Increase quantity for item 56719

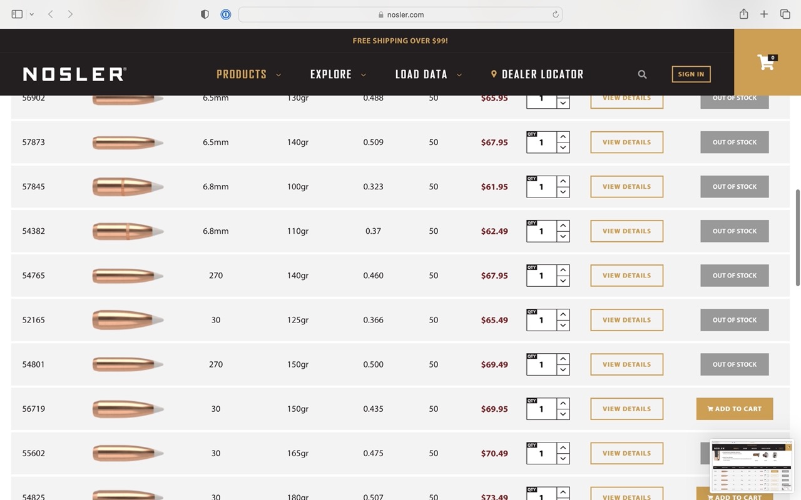563,403
